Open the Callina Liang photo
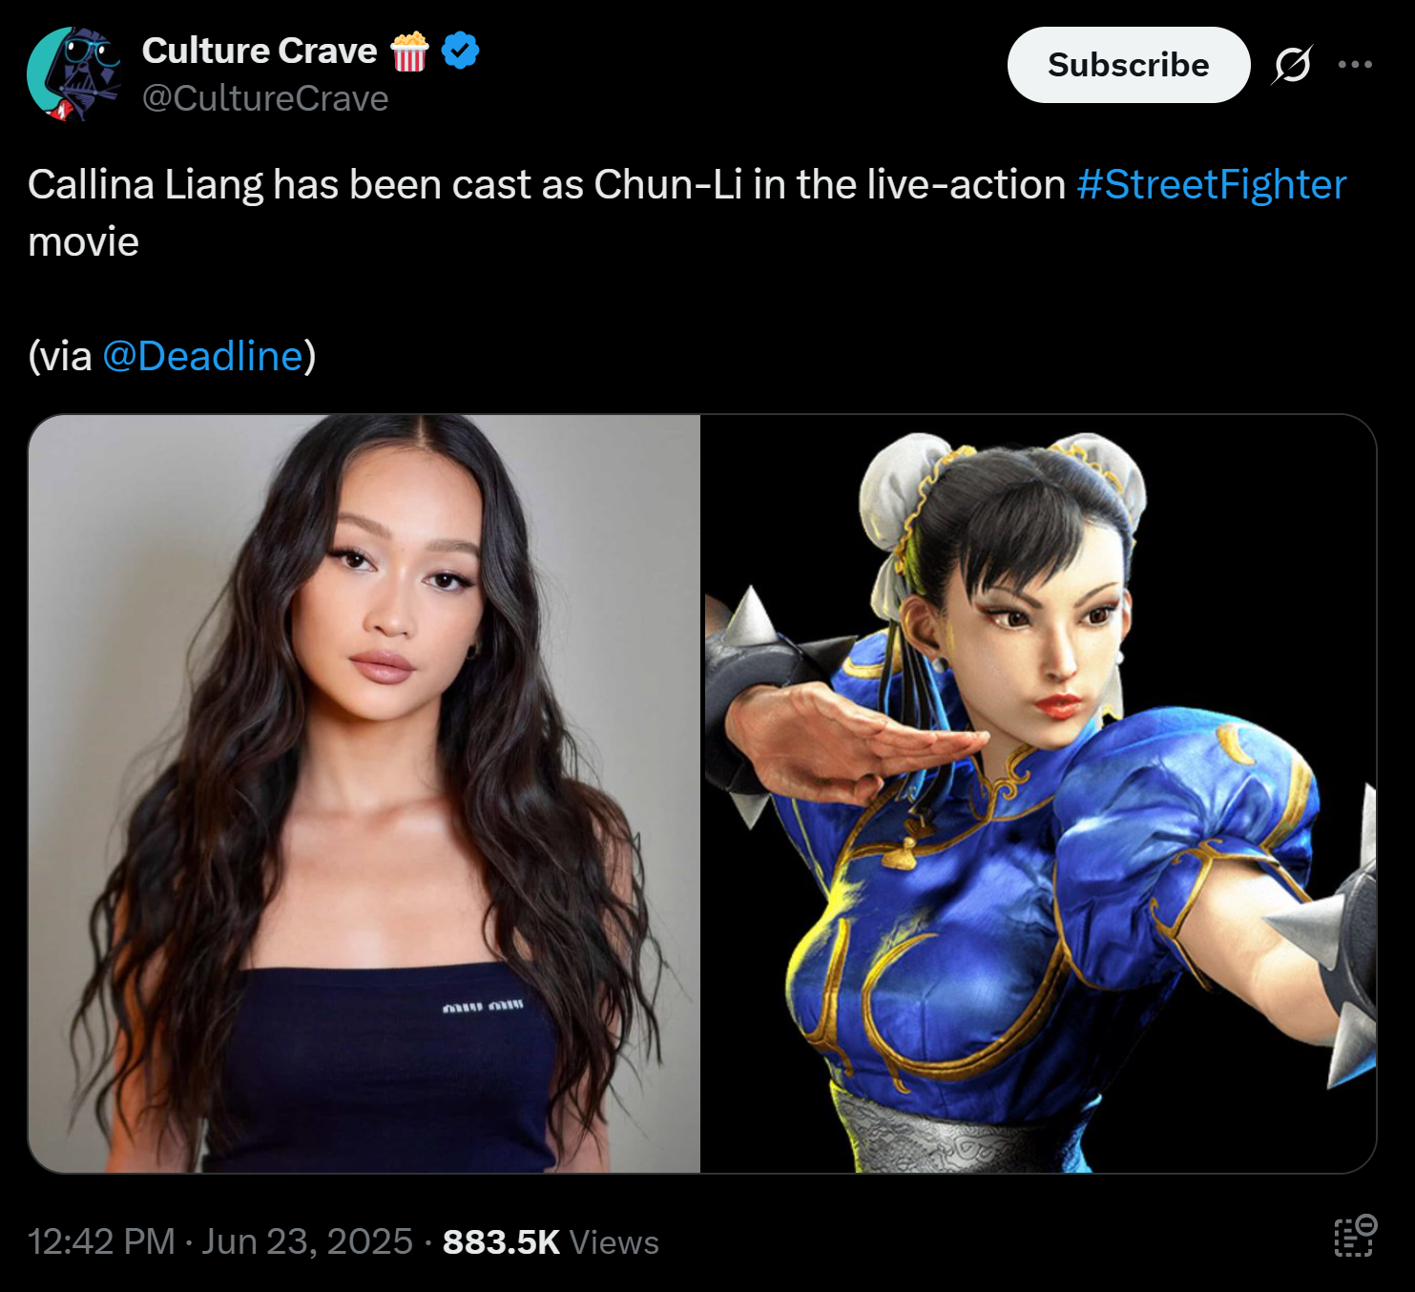Screen dimensions: 1415x1292 point(364,793)
